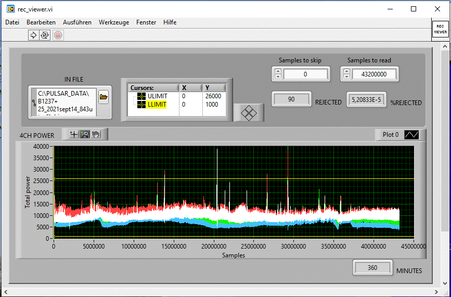451x297 pixels.
Task: Click the Samples to skip input field
Action: [x=305, y=74]
